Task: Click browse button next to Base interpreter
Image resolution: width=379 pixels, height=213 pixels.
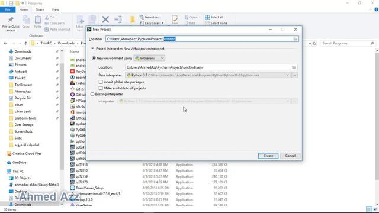Action: 294,75
